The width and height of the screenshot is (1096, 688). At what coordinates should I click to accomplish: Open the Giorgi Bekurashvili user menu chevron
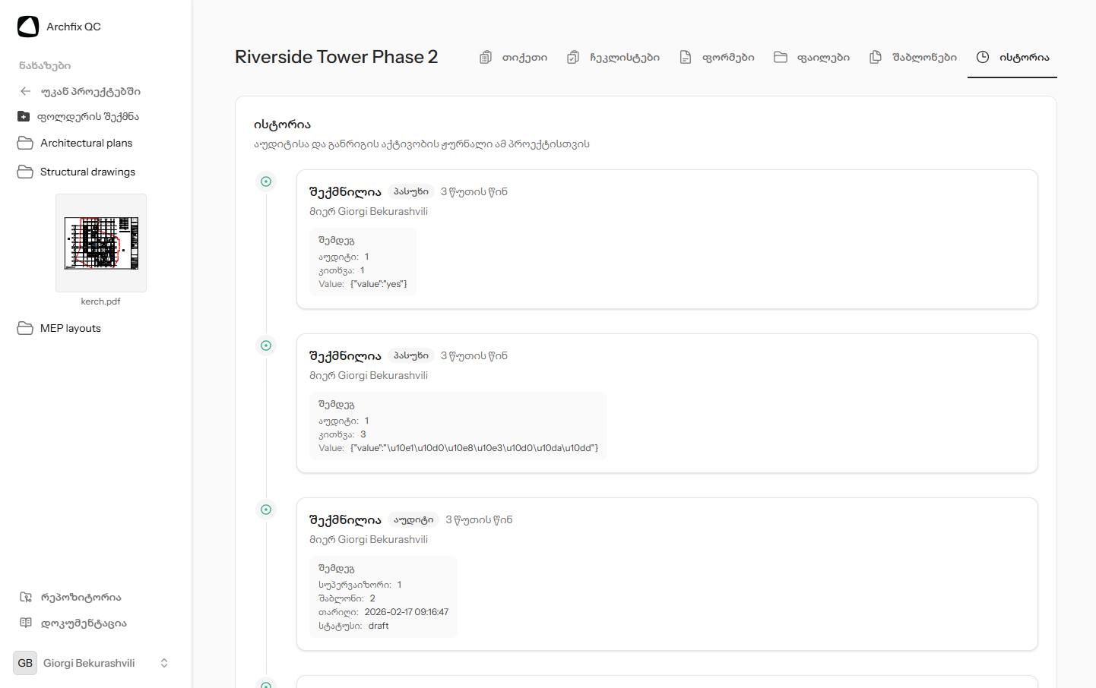pyautogui.click(x=164, y=663)
